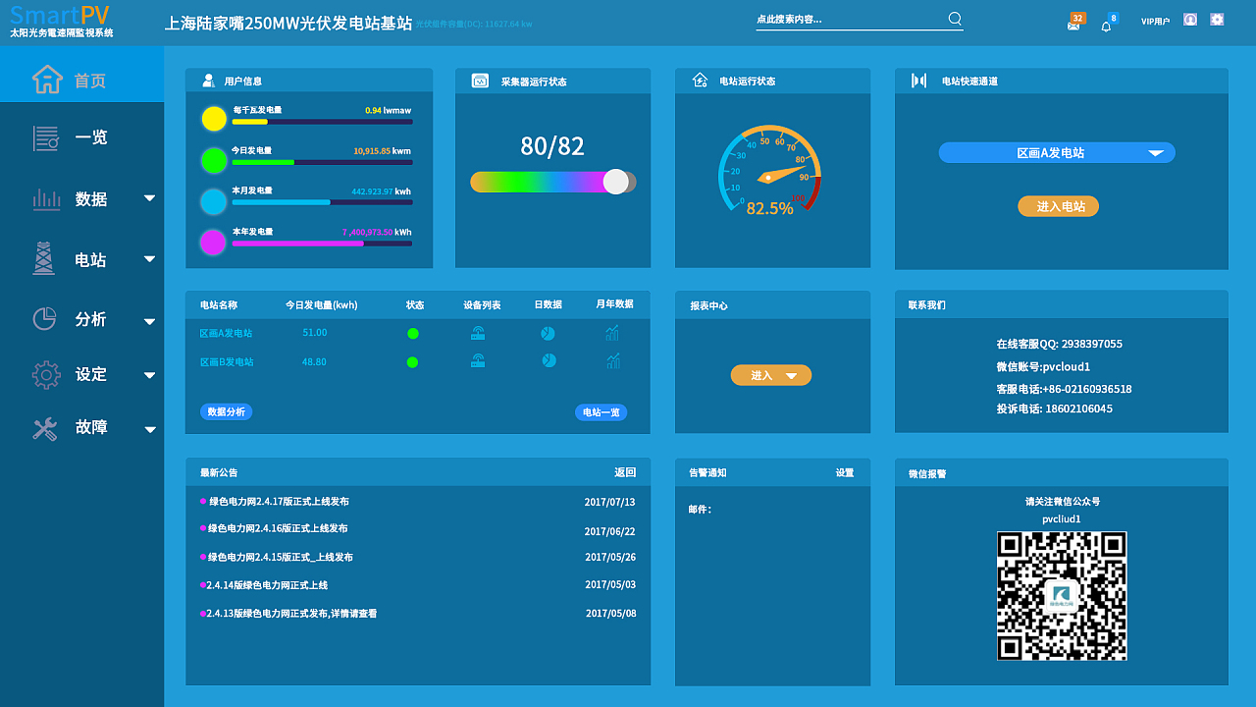The height and width of the screenshot is (707, 1256).
Task: Expand the 设定 sidebar menu arrow
Action: pyautogui.click(x=149, y=375)
